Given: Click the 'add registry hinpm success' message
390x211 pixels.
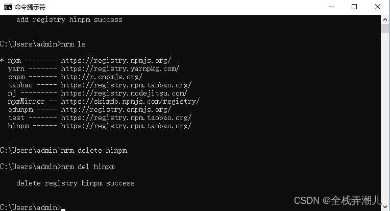Looking at the screenshot, I should pos(69,19).
